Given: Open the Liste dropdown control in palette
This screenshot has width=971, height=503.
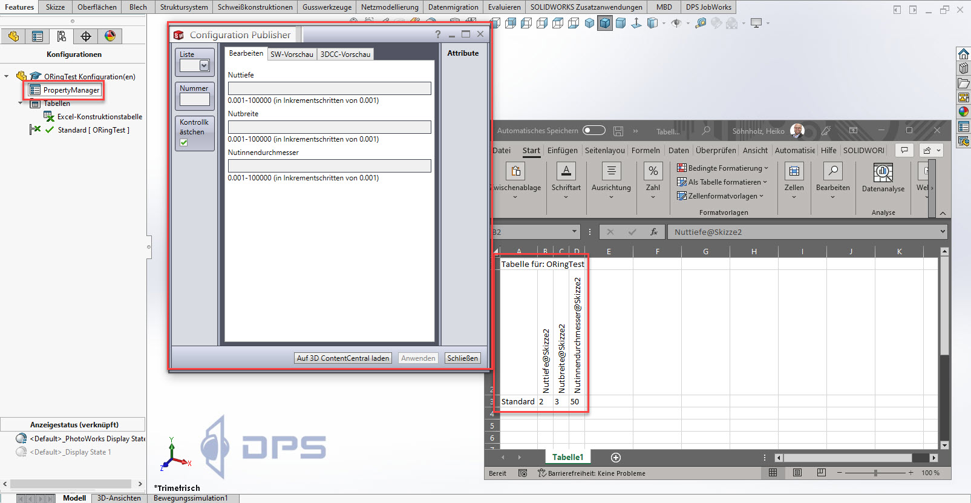Looking at the screenshot, I should pyautogui.click(x=204, y=65).
